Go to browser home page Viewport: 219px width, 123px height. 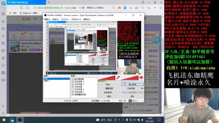pyautogui.click(x=27, y=8)
